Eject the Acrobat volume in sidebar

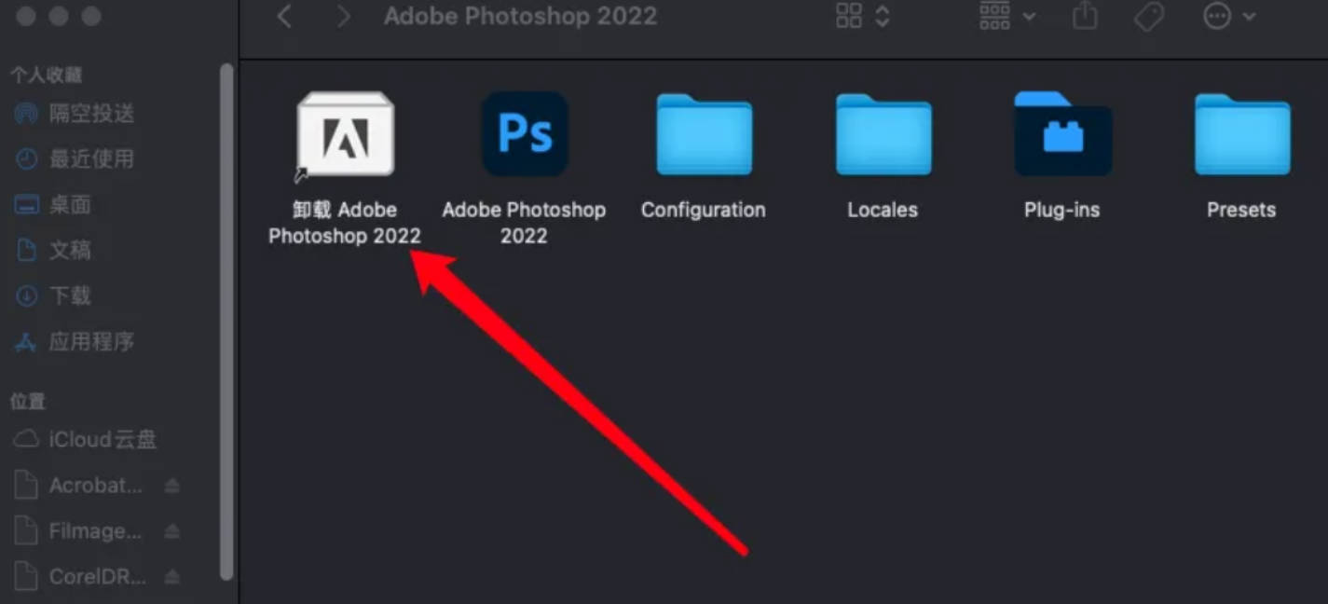click(172, 486)
